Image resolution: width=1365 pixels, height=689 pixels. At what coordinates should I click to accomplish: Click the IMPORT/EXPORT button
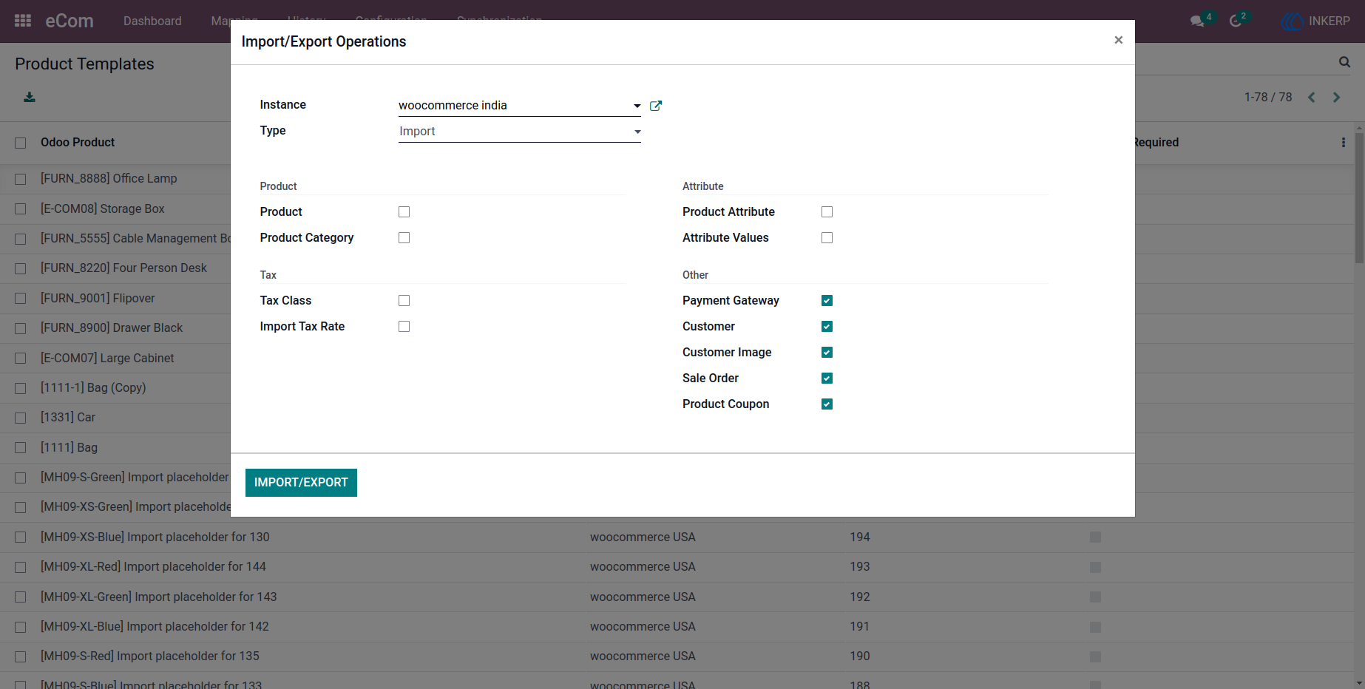[301, 483]
